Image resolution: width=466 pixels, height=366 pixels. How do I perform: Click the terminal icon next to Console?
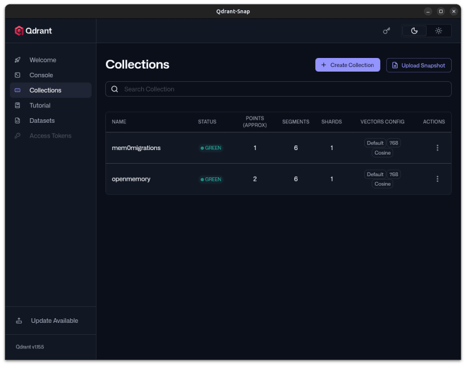click(x=18, y=75)
